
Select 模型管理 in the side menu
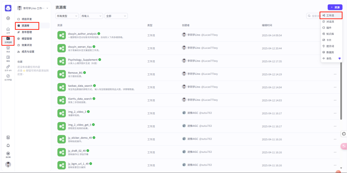click(32, 39)
